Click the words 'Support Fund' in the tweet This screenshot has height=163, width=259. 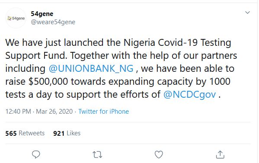coord(36,56)
